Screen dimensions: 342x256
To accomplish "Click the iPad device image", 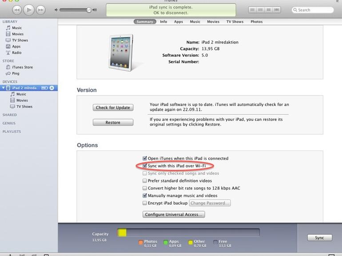I will [121, 53].
